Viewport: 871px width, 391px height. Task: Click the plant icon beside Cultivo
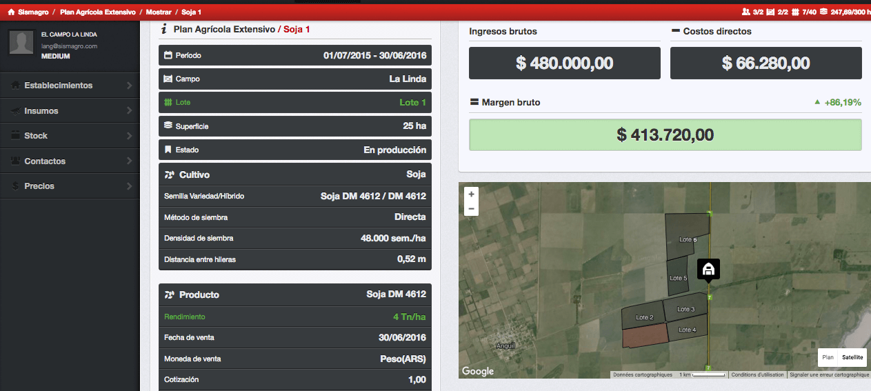point(170,175)
